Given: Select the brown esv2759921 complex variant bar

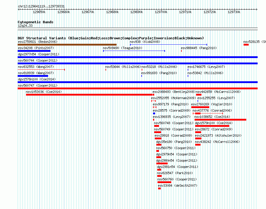Looking at the screenshot, I should (67, 45).
